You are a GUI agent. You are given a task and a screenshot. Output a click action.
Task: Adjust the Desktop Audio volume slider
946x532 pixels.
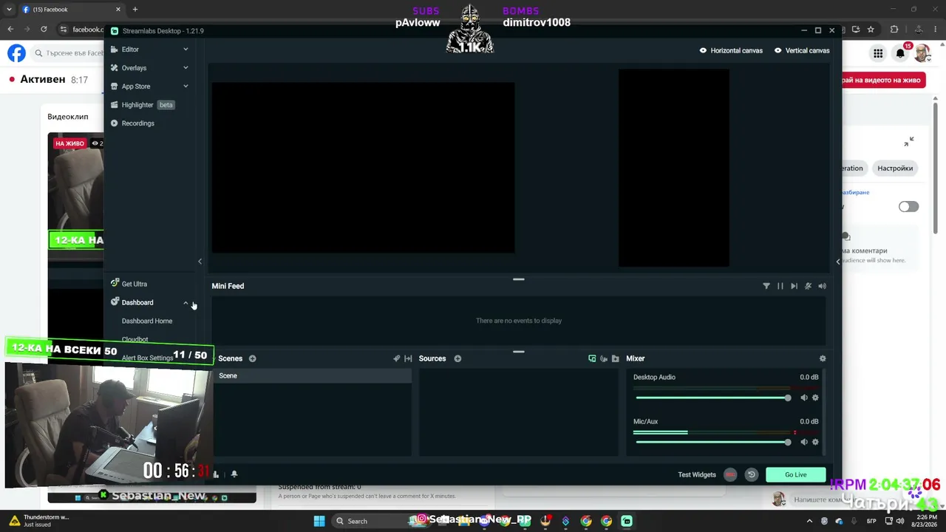714,398
